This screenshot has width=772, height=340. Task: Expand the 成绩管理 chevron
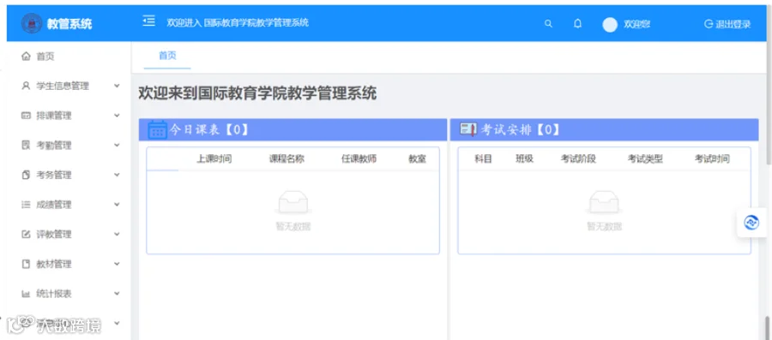[117, 205]
